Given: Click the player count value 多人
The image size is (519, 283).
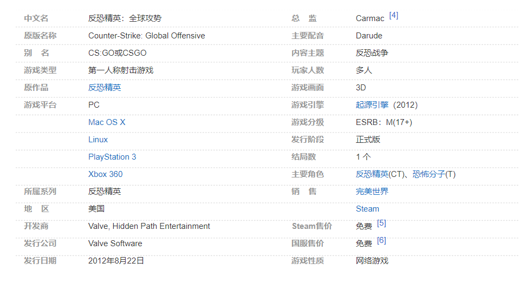Looking at the screenshot, I should click(x=364, y=70).
